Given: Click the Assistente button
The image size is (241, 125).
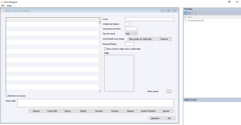Looking at the screenshot, I should point(155,118).
